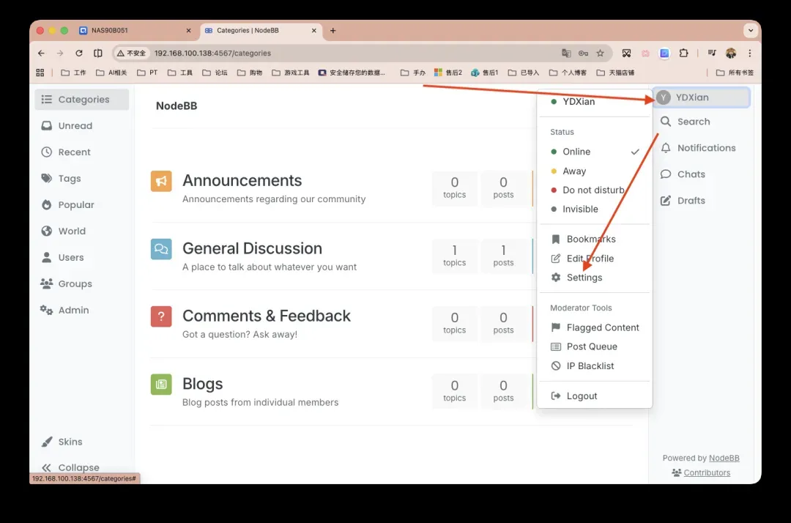Select the Online status option
791x523 pixels.
click(x=576, y=152)
